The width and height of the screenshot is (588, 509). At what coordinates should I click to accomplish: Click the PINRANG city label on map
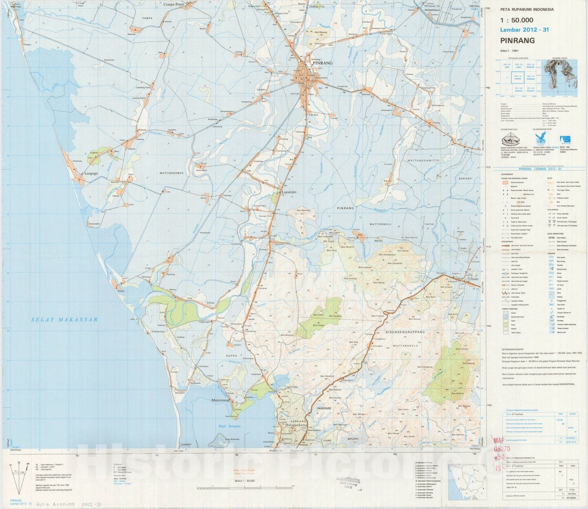[x=322, y=63]
